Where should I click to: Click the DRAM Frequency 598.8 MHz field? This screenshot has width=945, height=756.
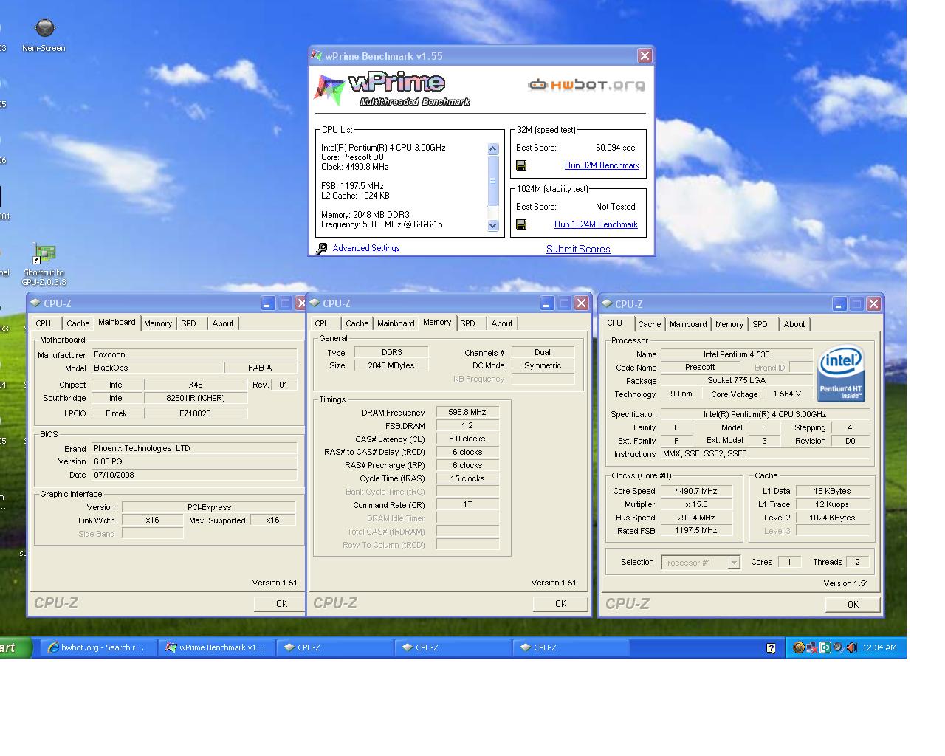(467, 413)
